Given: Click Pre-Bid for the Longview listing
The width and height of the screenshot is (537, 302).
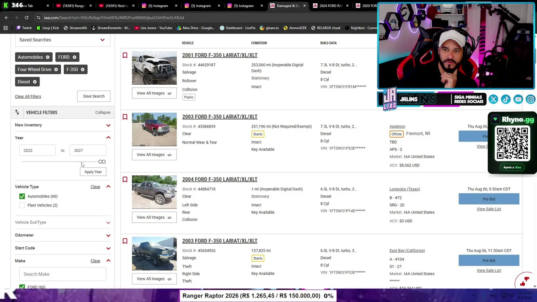Looking at the screenshot, I should [489, 199].
